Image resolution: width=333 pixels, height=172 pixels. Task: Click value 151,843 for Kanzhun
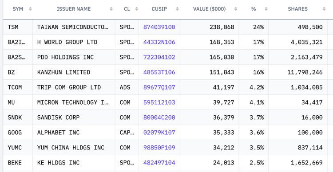(x=222, y=72)
